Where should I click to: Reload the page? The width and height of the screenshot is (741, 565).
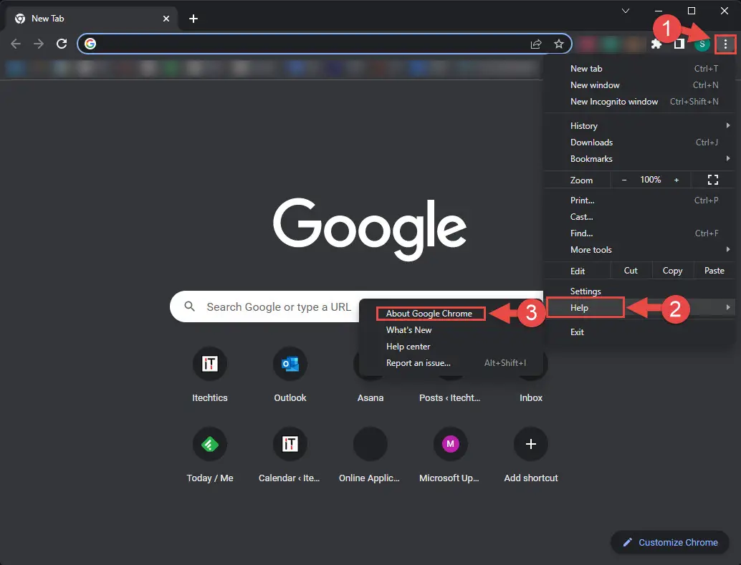point(62,44)
